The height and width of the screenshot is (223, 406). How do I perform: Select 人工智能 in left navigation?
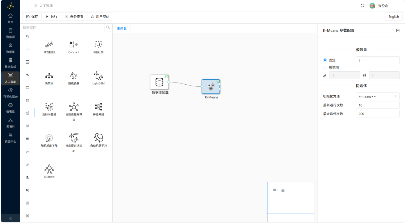[x=10, y=78]
